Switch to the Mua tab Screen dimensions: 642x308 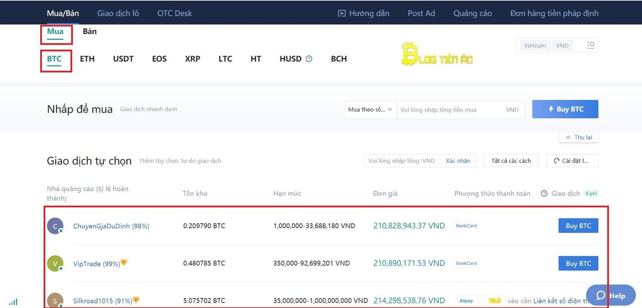(x=55, y=32)
